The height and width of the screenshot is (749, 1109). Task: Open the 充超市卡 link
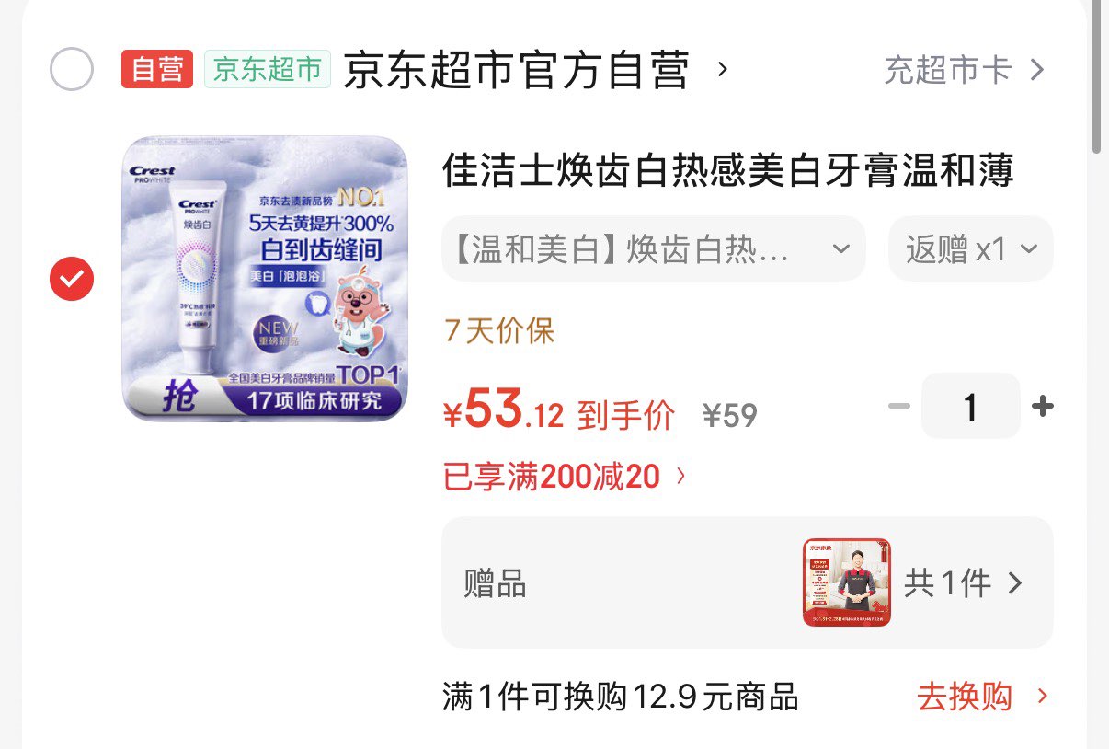pos(948,70)
